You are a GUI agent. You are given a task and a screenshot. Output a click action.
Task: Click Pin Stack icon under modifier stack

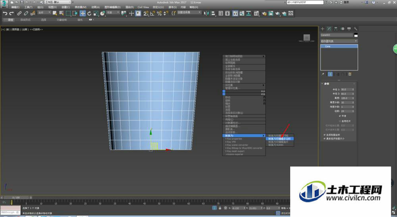pos(323,74)
